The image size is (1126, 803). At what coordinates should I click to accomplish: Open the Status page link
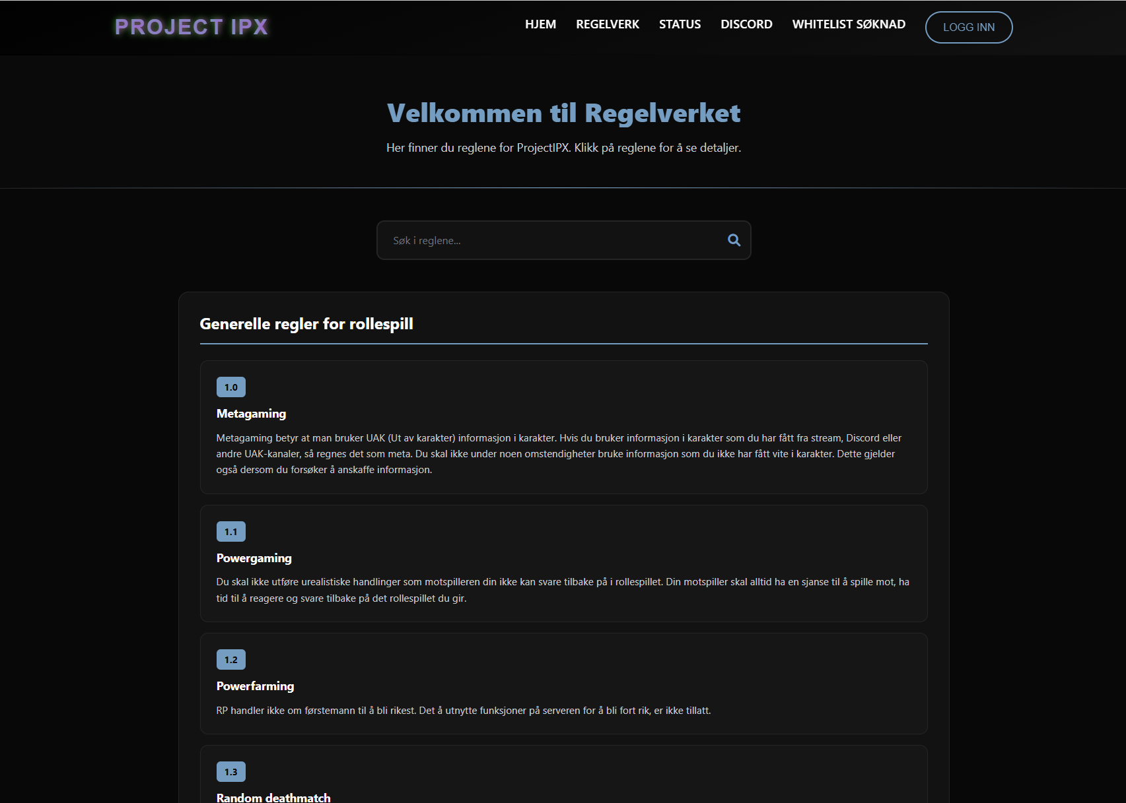(x=680, y=24)
